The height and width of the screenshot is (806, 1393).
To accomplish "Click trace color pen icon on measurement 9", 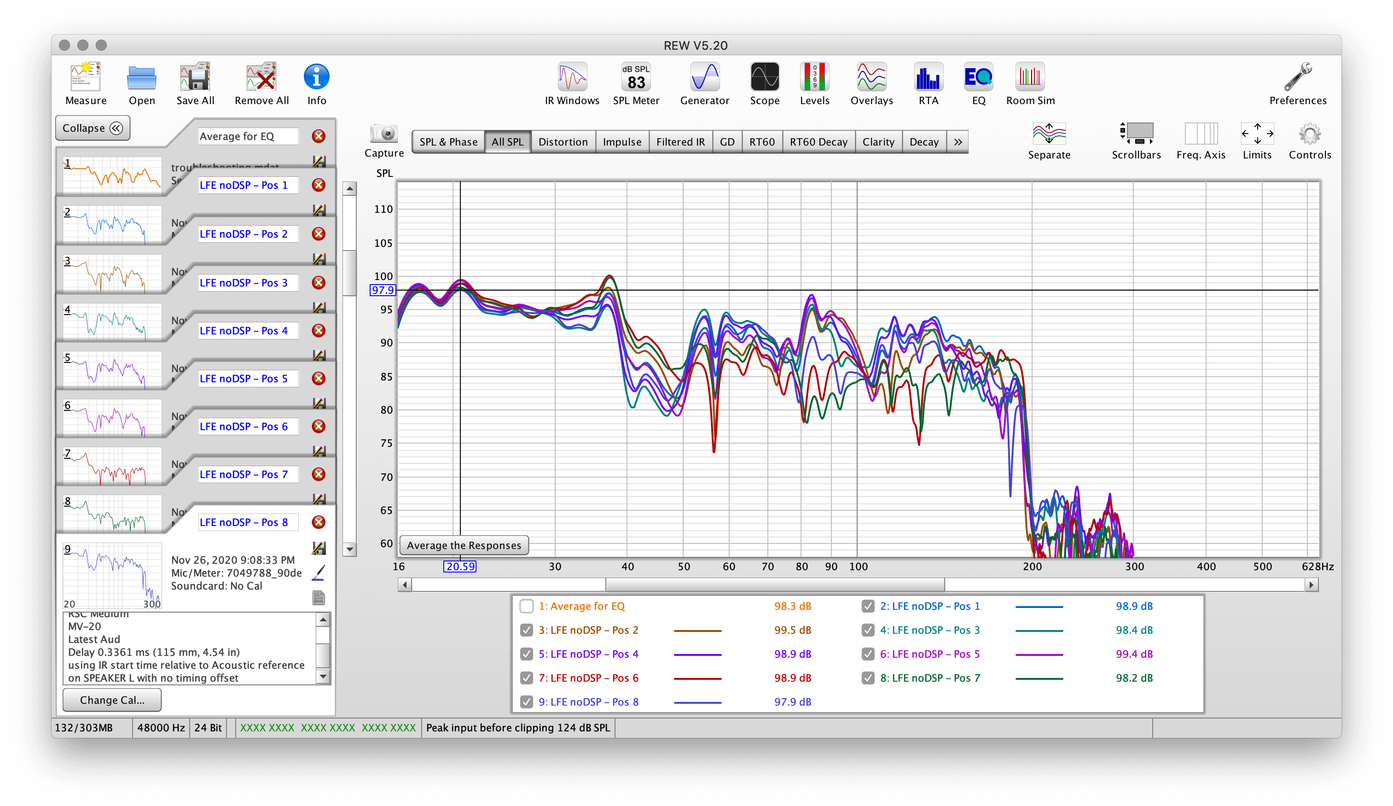I will (319, 572).
